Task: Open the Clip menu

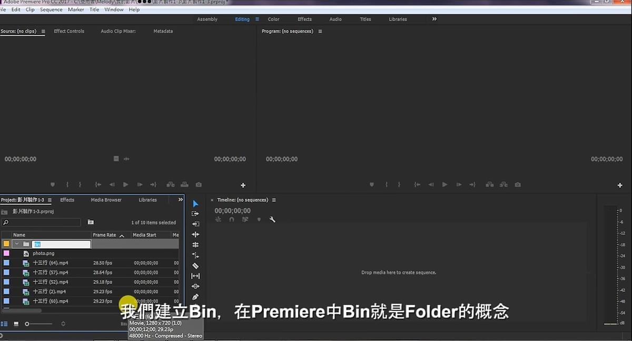Action: click(30, 9)
